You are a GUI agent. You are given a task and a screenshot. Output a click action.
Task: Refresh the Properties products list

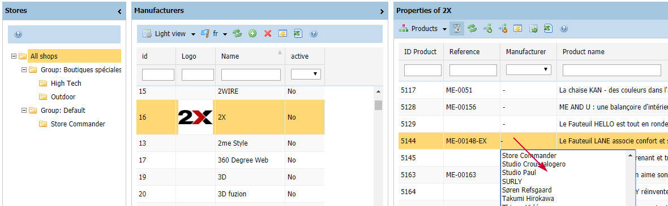472,28
